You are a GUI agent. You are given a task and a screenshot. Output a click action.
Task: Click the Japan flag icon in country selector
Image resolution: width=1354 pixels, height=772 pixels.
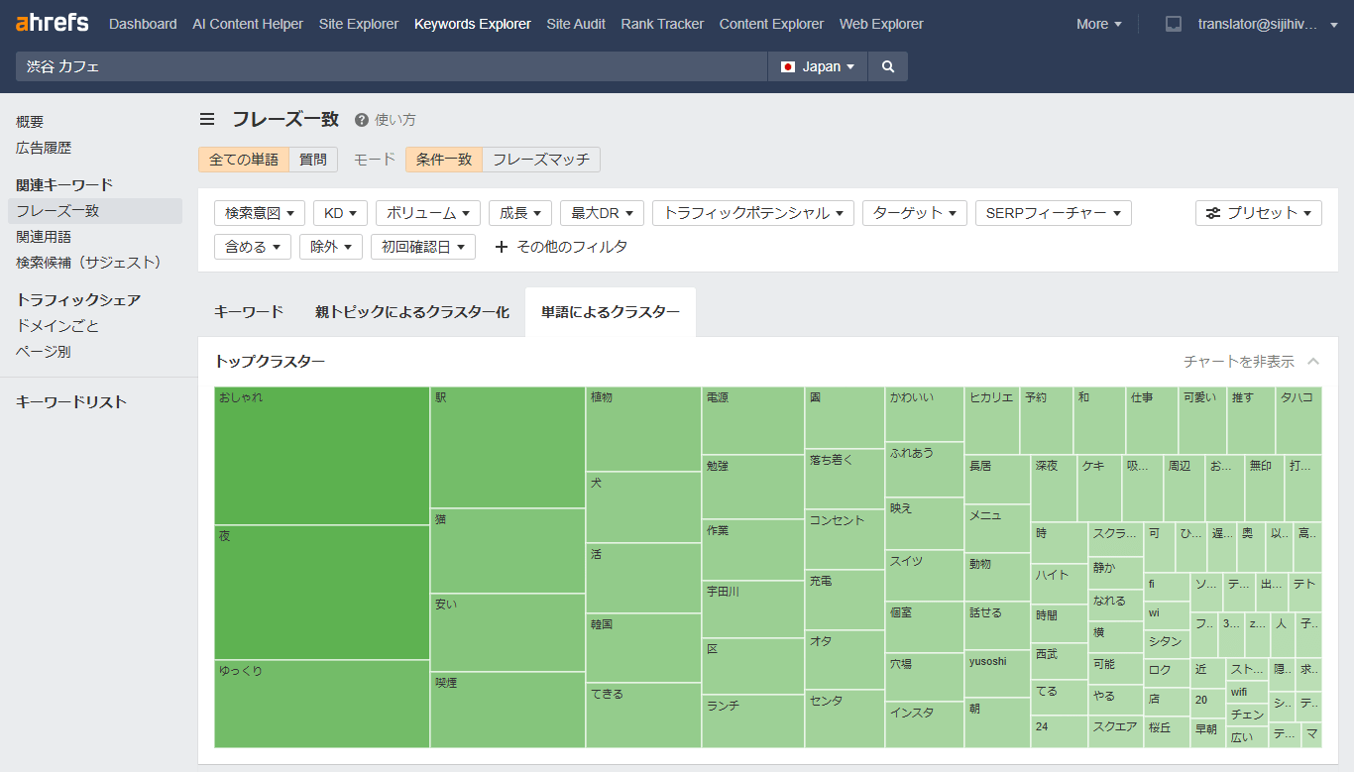pyautogui.click(x=787, y=66)
